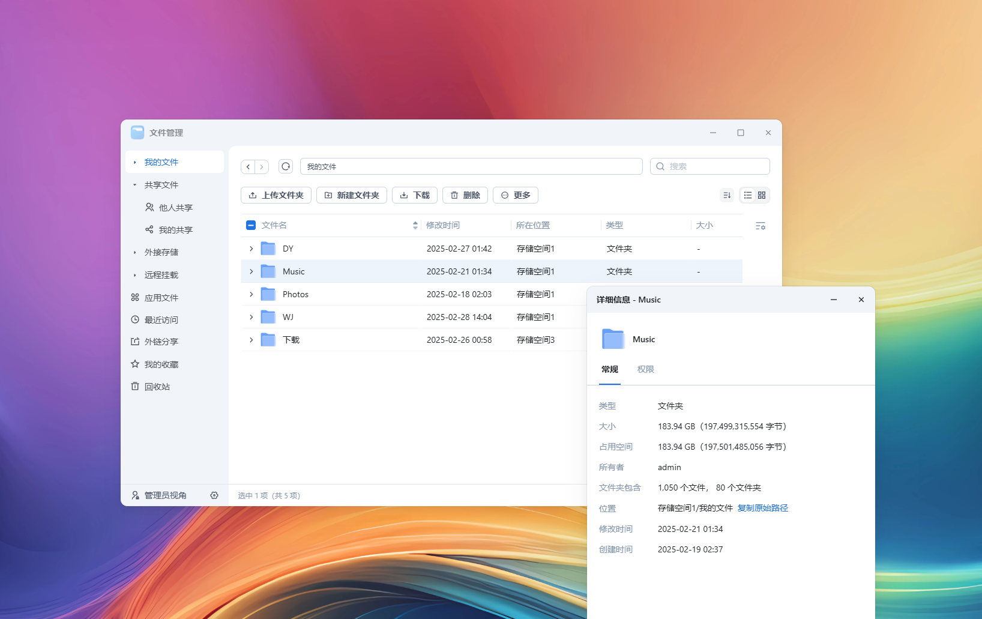Click the 我的文件 path field
Screen dimensions: 982x619
471,166
